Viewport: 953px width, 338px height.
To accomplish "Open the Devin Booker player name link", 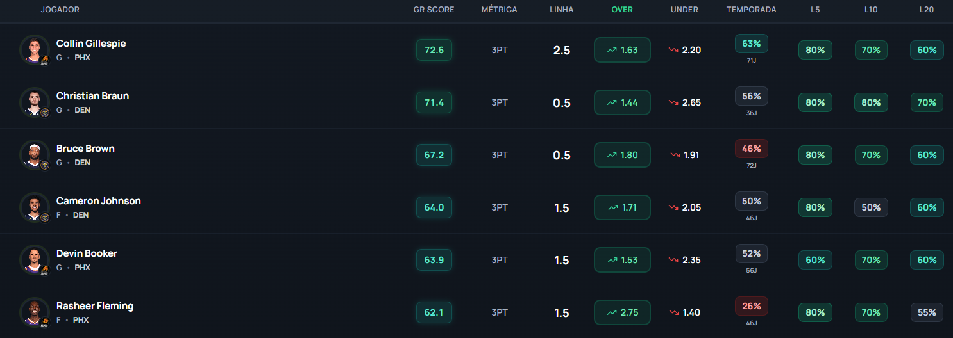I will (x=87, y=253).
